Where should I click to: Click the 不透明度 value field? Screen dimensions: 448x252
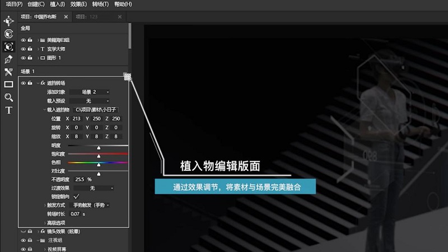pos(80,179)
